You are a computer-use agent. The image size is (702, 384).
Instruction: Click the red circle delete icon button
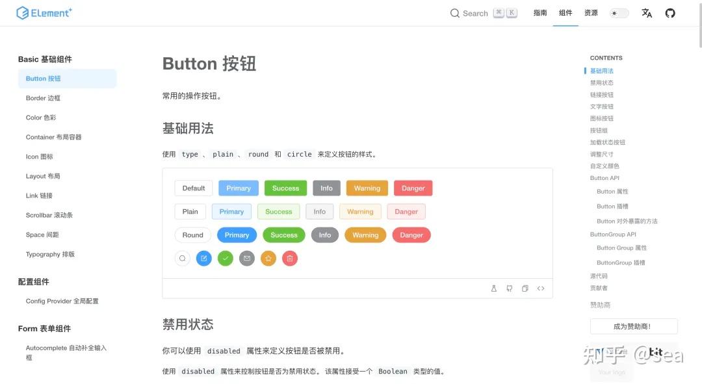click(x=290, y=258)
